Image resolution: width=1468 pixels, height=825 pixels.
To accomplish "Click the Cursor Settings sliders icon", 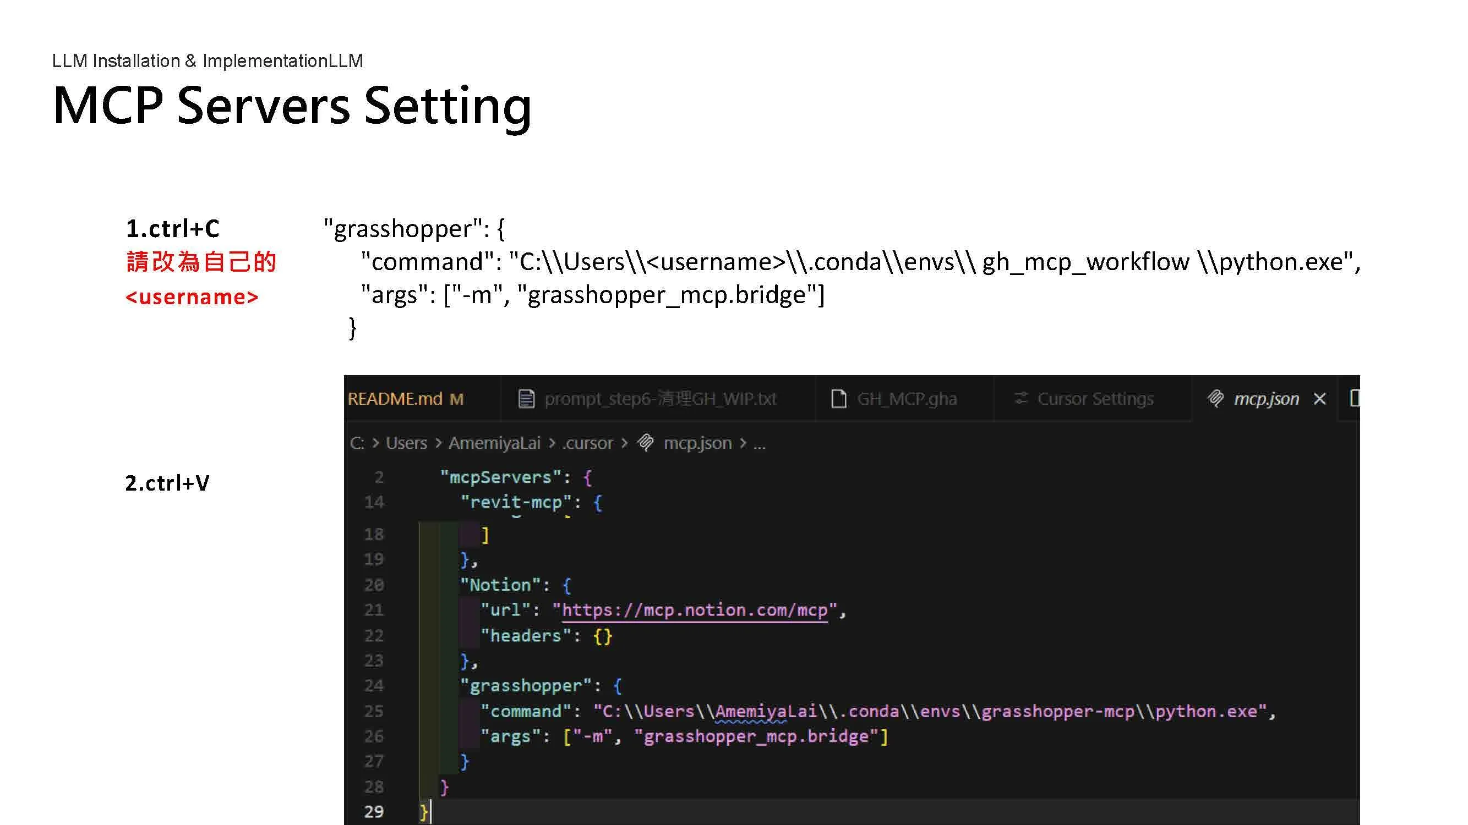I will click(x=1020, y=398).
